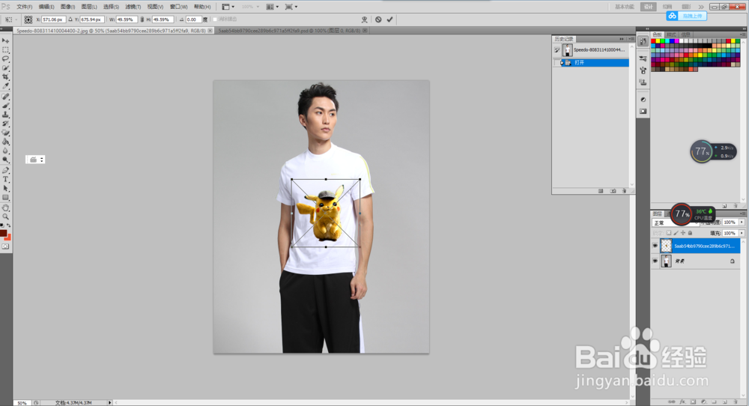The image size is (749, 406).
Task: Click the reference point locator grid
Action: coord(28,19)
